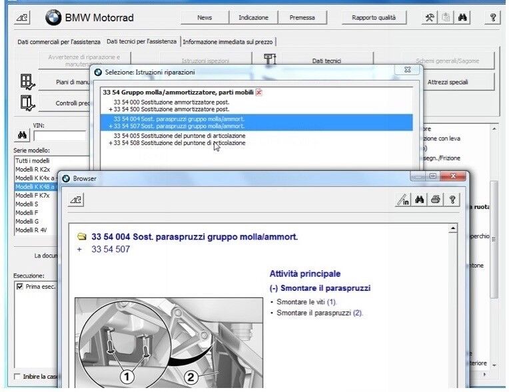Toggle the 'Prima esec.' checkbox
This screenshot has width=509, height=392.
19,287
